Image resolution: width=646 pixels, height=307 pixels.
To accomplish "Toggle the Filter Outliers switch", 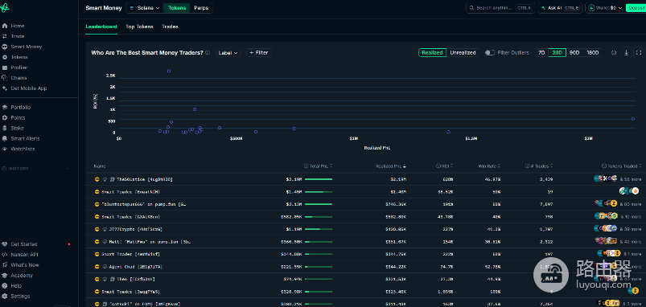I will click(490, 53).
